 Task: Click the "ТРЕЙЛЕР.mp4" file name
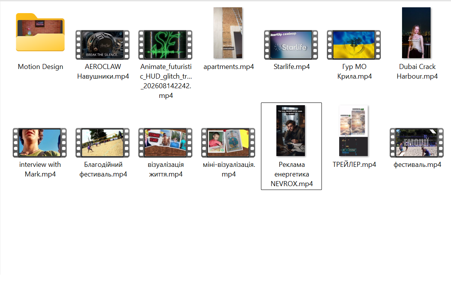click(x=354, y=165)
